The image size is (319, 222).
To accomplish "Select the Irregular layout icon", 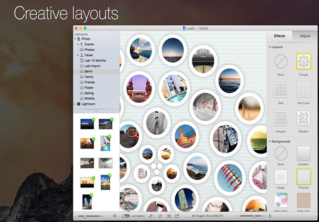I will (x=281, y=118).
